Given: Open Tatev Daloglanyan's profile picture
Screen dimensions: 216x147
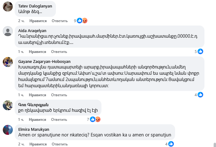Looking at the screenshot, I should (8, 7).
